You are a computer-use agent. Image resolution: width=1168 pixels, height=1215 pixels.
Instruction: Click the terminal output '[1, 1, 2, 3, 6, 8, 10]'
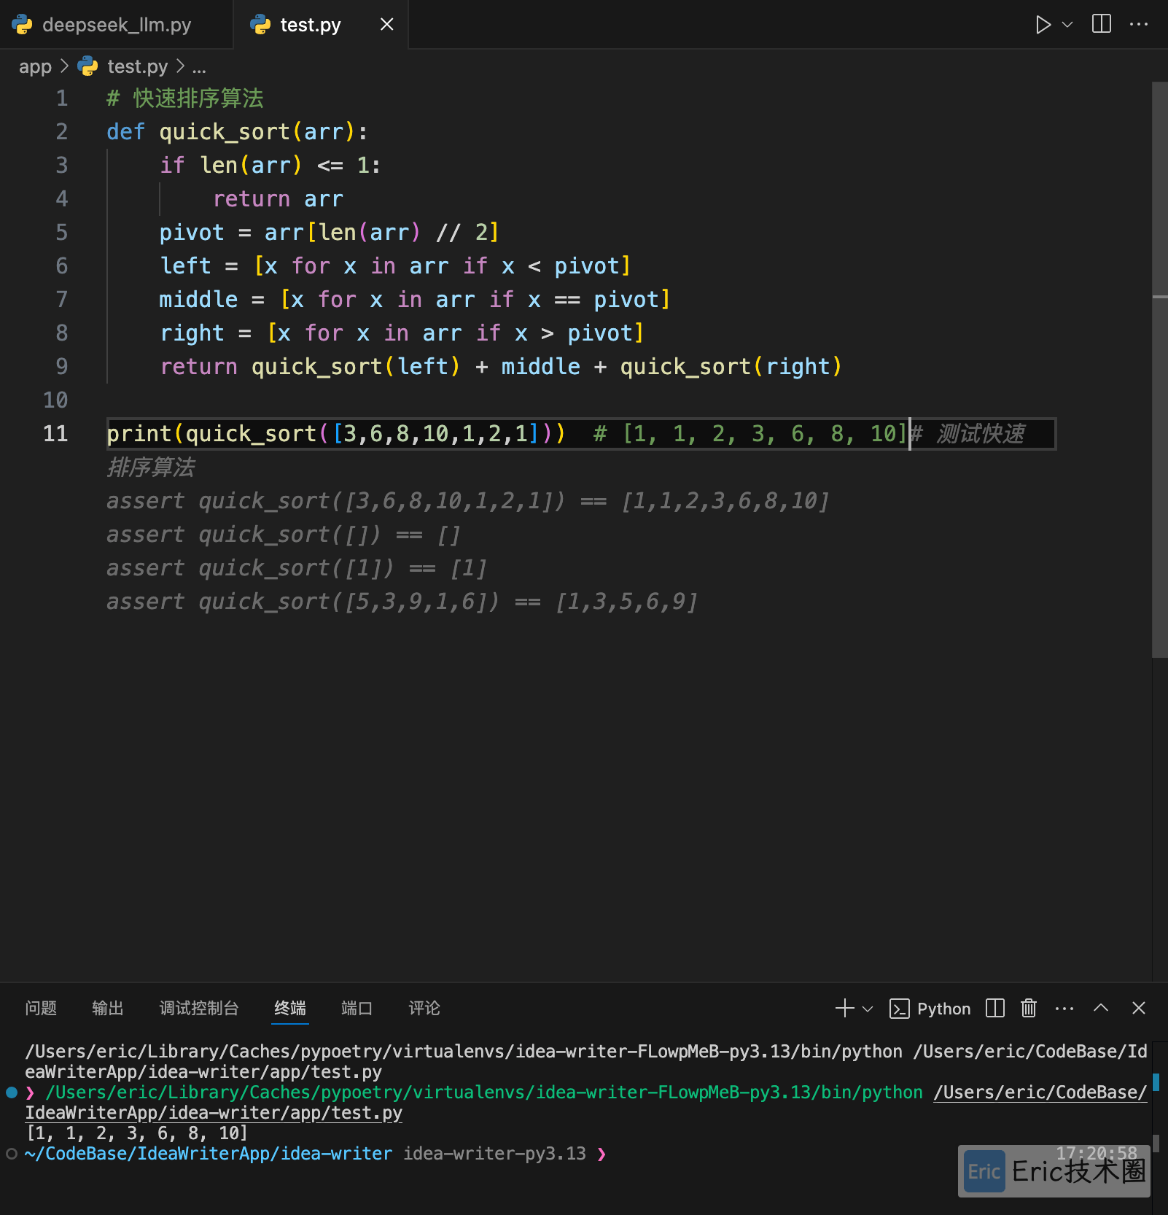(136, 1133)
